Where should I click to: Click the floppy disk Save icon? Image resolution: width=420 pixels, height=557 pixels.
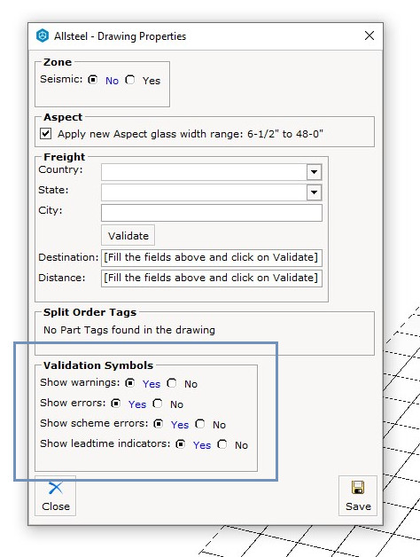coord(357,488)
